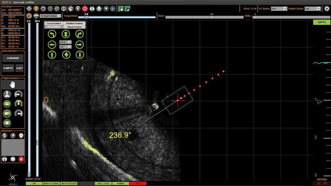This screenshot has height=186, width=331.
Task: Click the orange map pin toolbar icon
Action: pos(36,9)
